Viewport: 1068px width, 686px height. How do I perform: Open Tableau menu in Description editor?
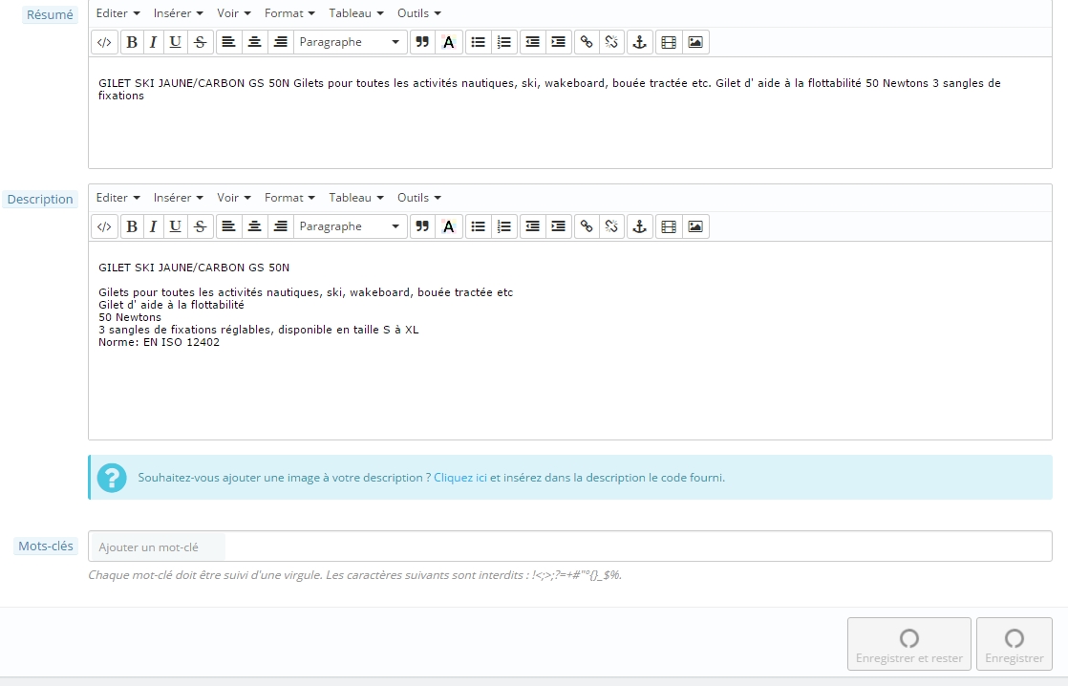pos(356,198)
